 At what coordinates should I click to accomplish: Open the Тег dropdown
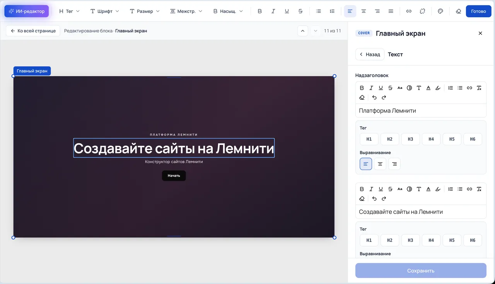[x=69, y=11]
